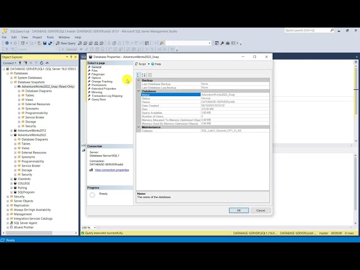Viewport: 360px width, 270px height.
Task: Switch property grid to Alphabetical sort
Action: click(144, 75)
